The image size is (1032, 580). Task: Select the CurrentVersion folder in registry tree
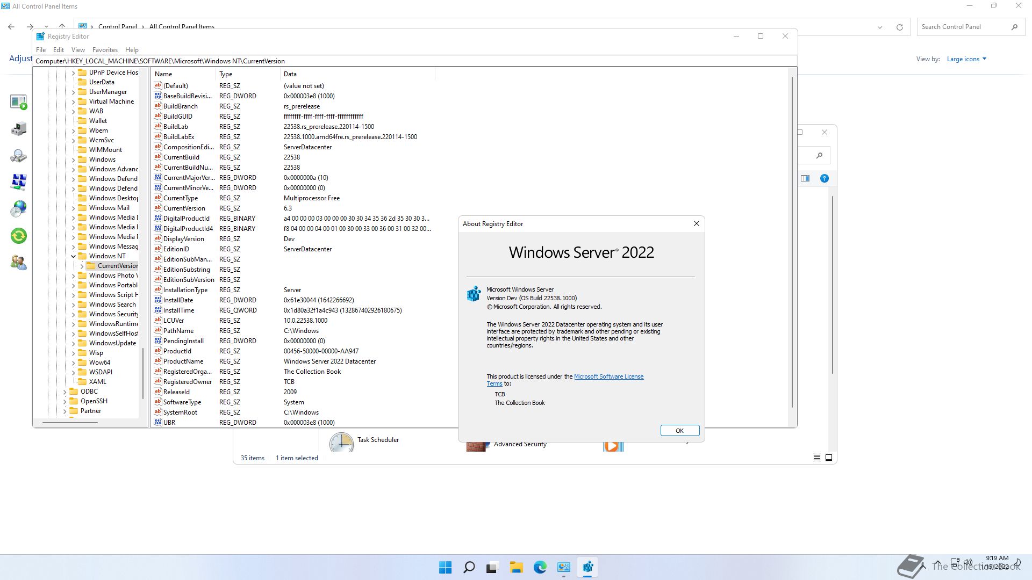pos(112,266)
